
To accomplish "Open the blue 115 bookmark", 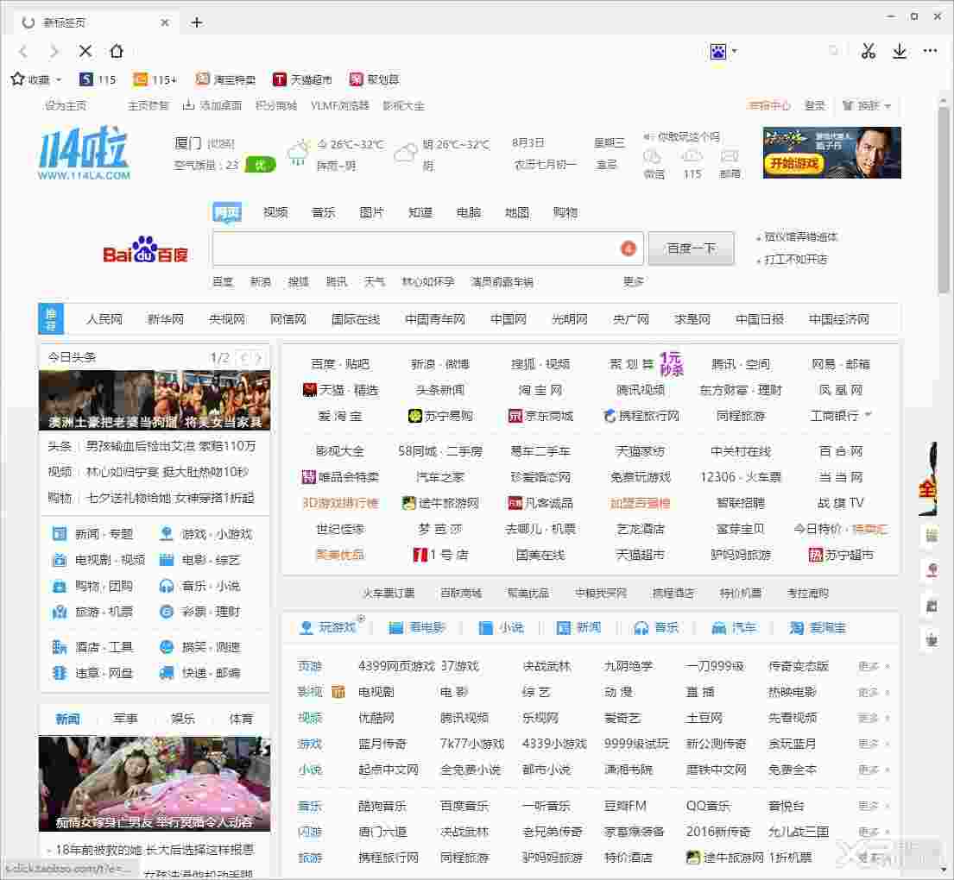I will coord(98,79).
